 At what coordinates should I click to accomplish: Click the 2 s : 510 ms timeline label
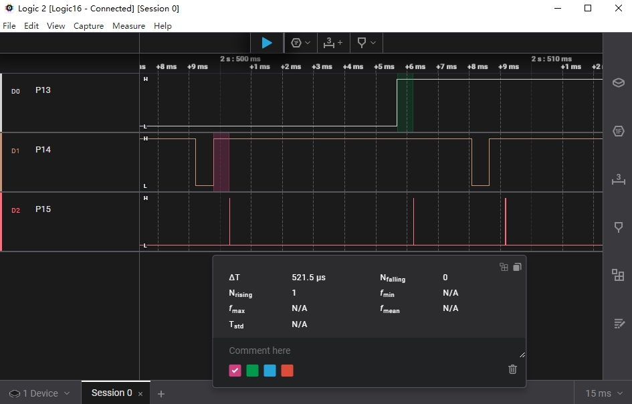(x=551, y=59)
